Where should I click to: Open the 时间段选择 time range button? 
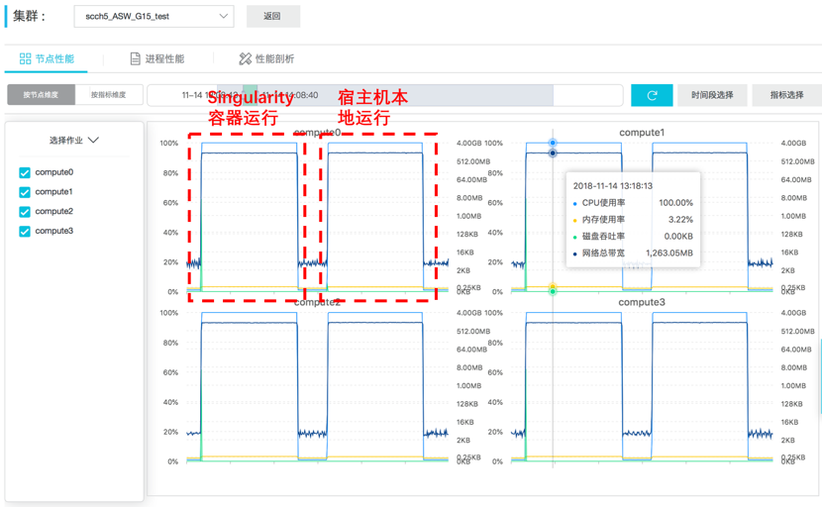(712, 95)
